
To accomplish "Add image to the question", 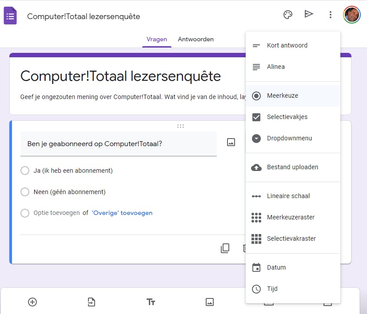I will [231, 142].
